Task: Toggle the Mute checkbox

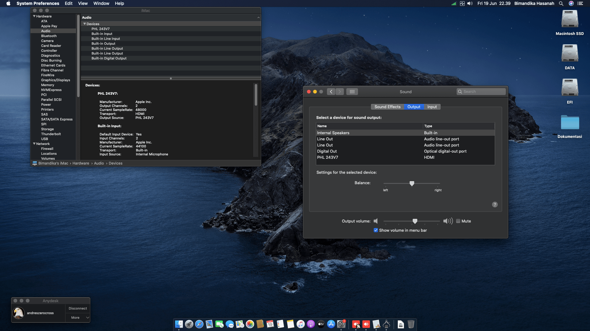Action: coord(458,221)
